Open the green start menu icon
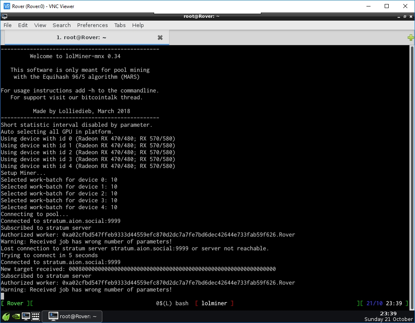This screenshot has height=323, width=415. pos(6,317)
